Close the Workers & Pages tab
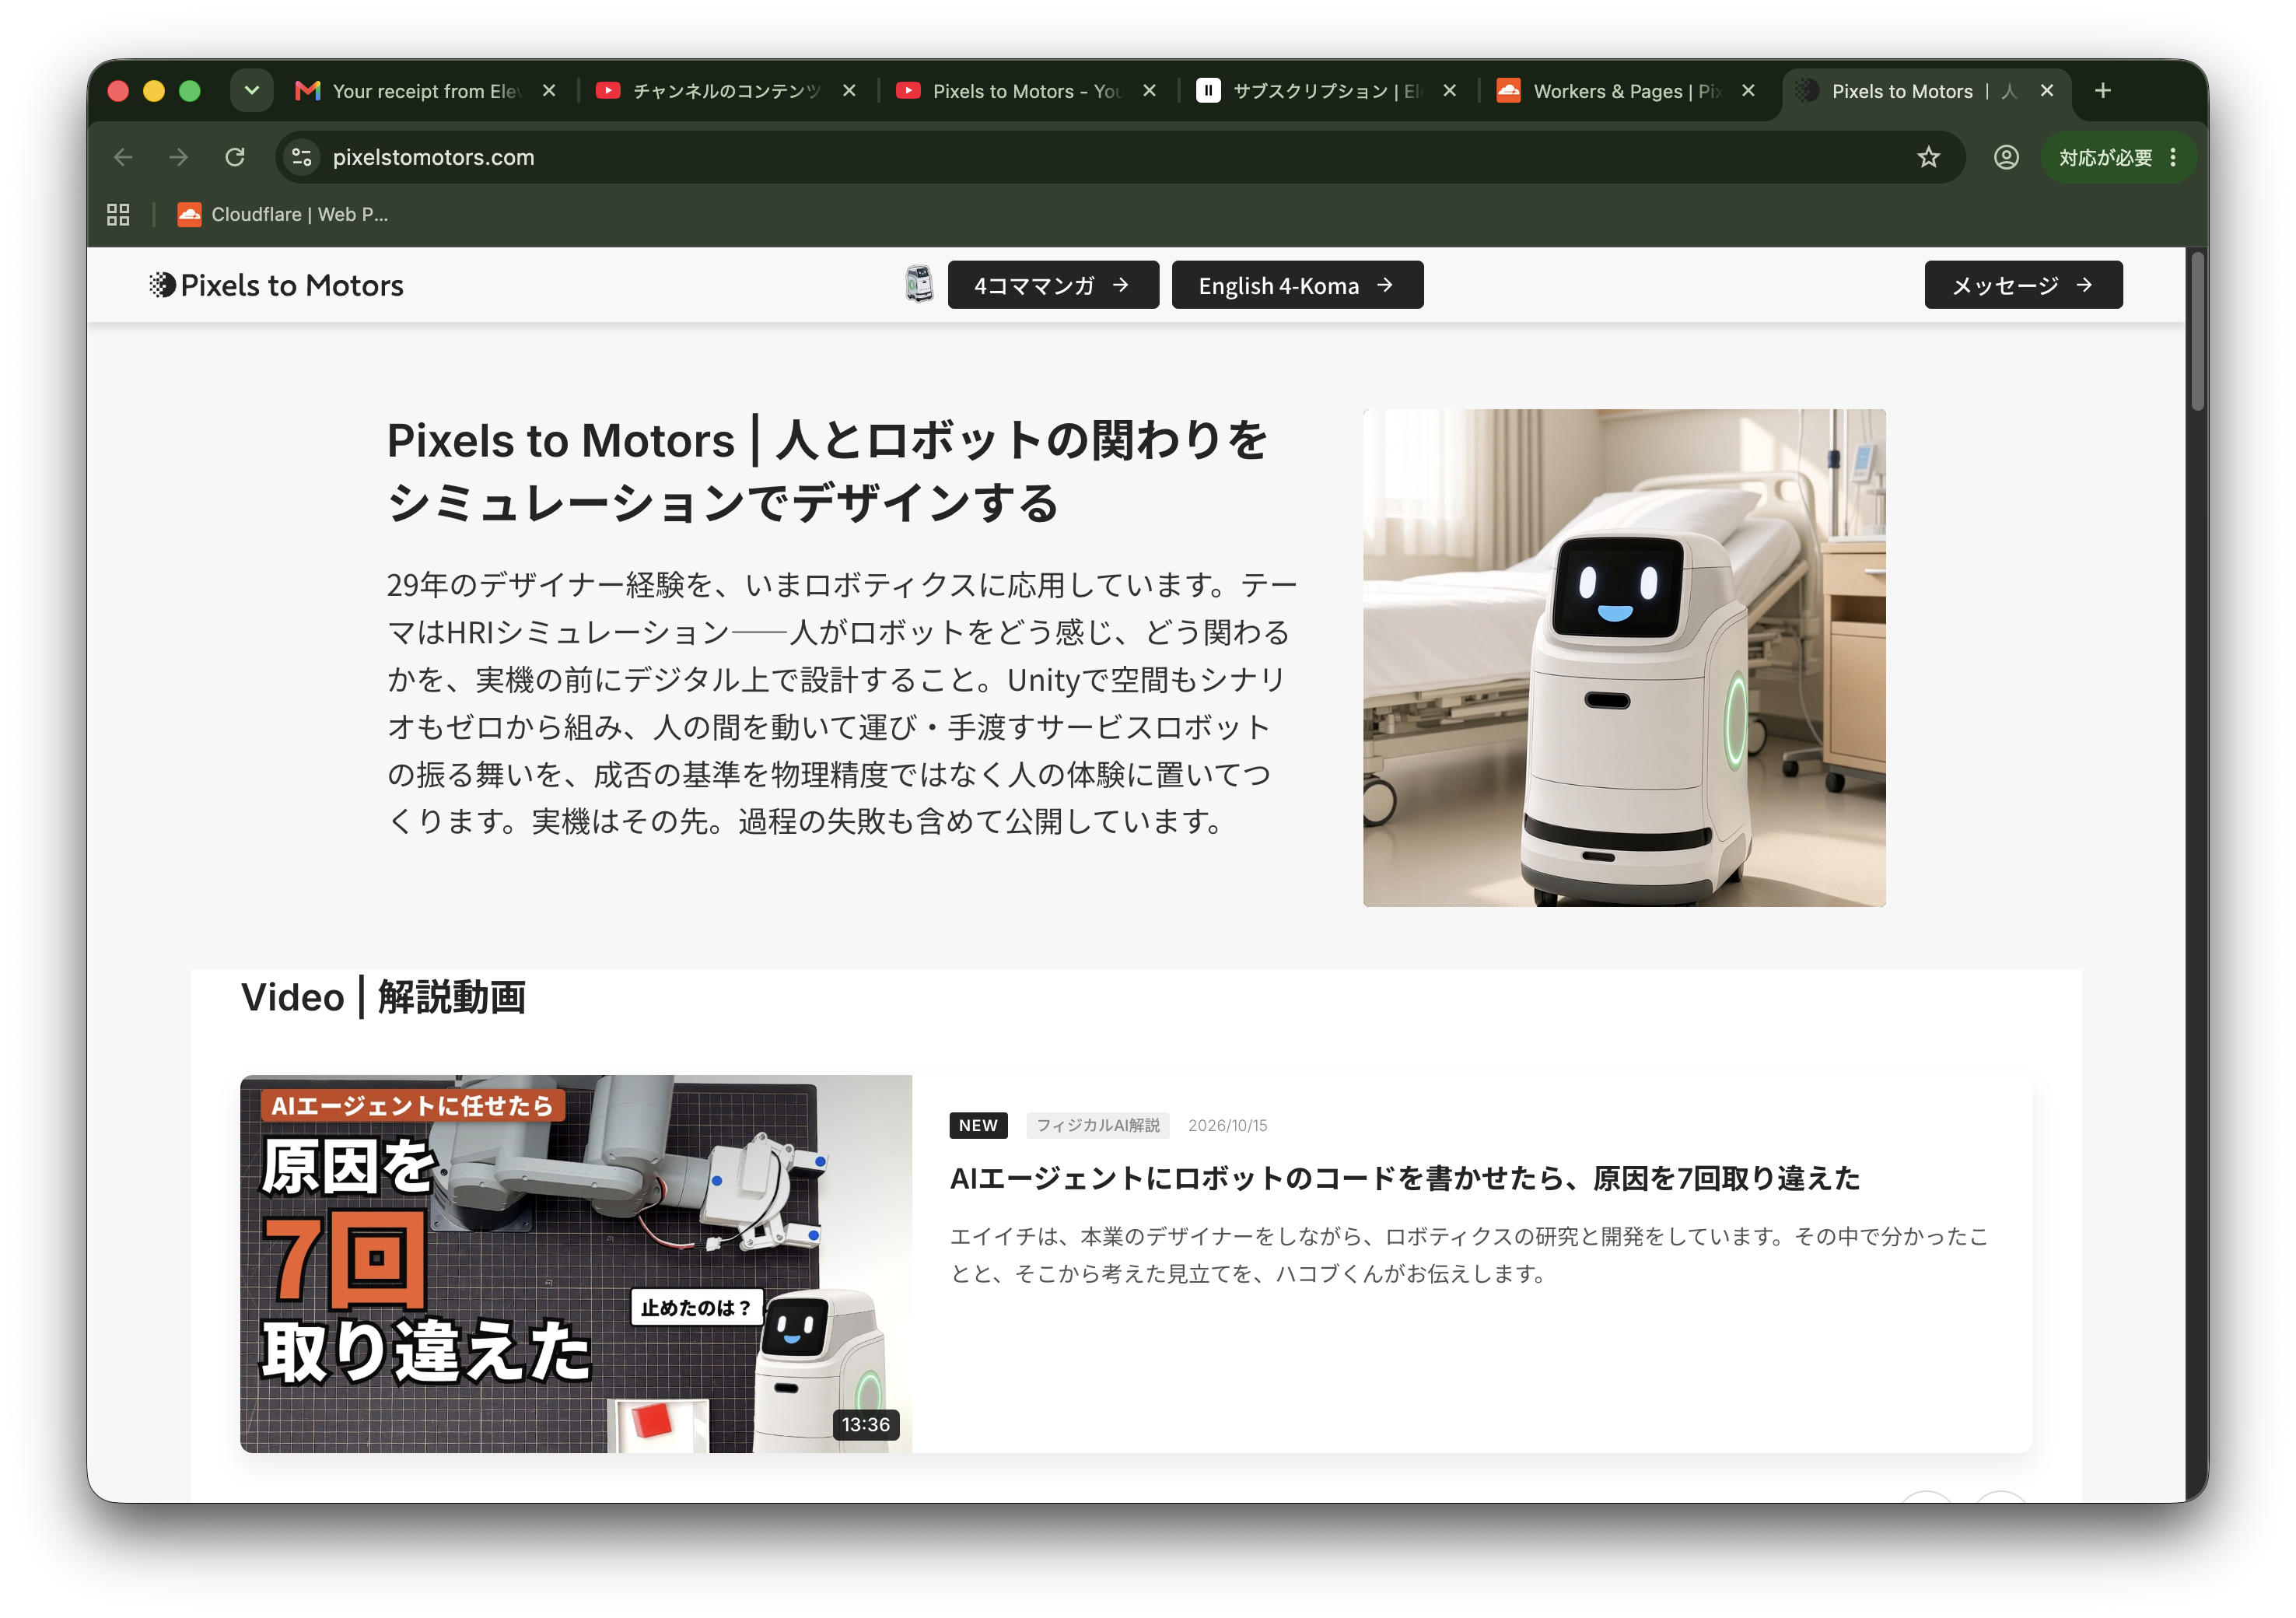Viewport: 2296px width, 1618px height. point(1748,91)
